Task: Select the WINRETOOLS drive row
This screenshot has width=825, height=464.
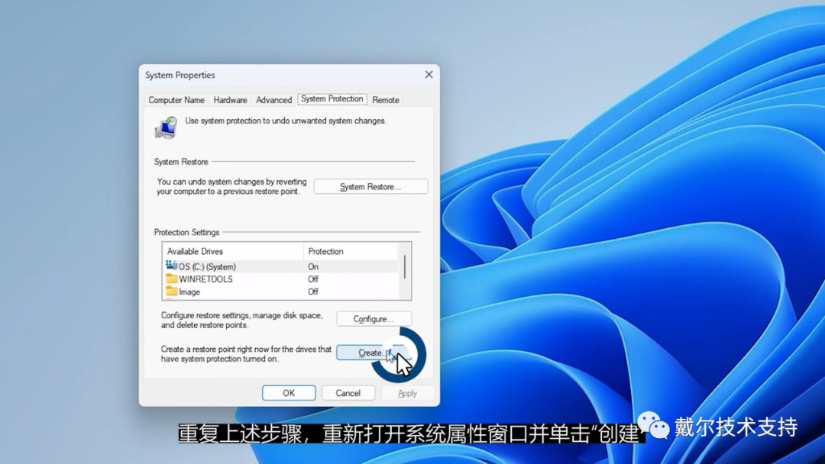Action: pyautogui.click(x=281, y=279)
